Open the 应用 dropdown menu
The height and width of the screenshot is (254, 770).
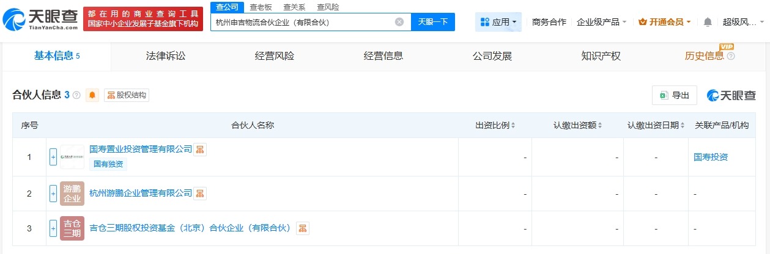coord(498,22)
